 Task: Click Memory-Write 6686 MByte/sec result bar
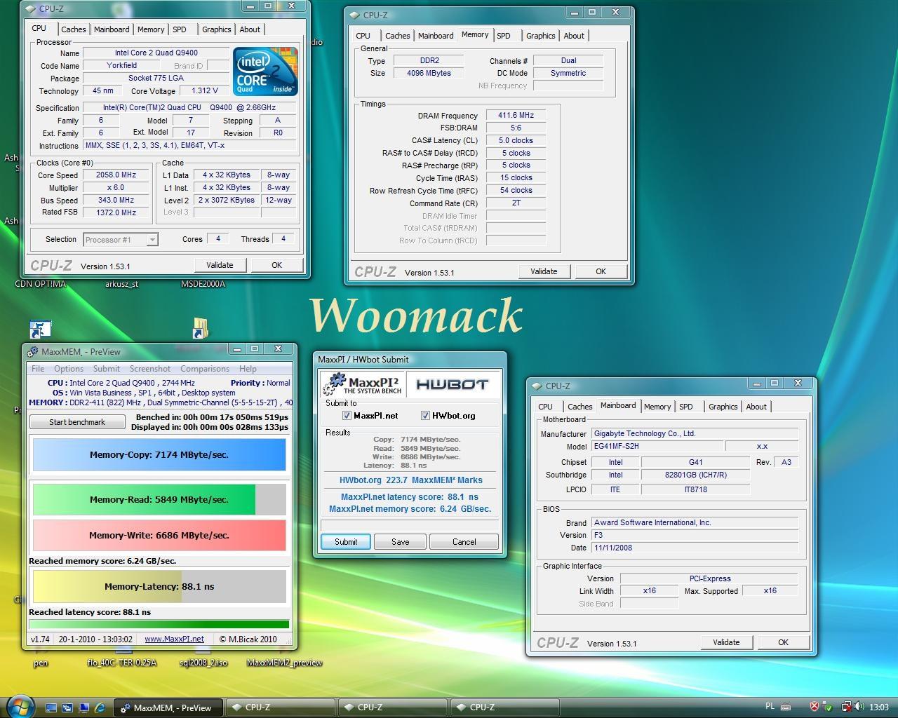(159, 535)
